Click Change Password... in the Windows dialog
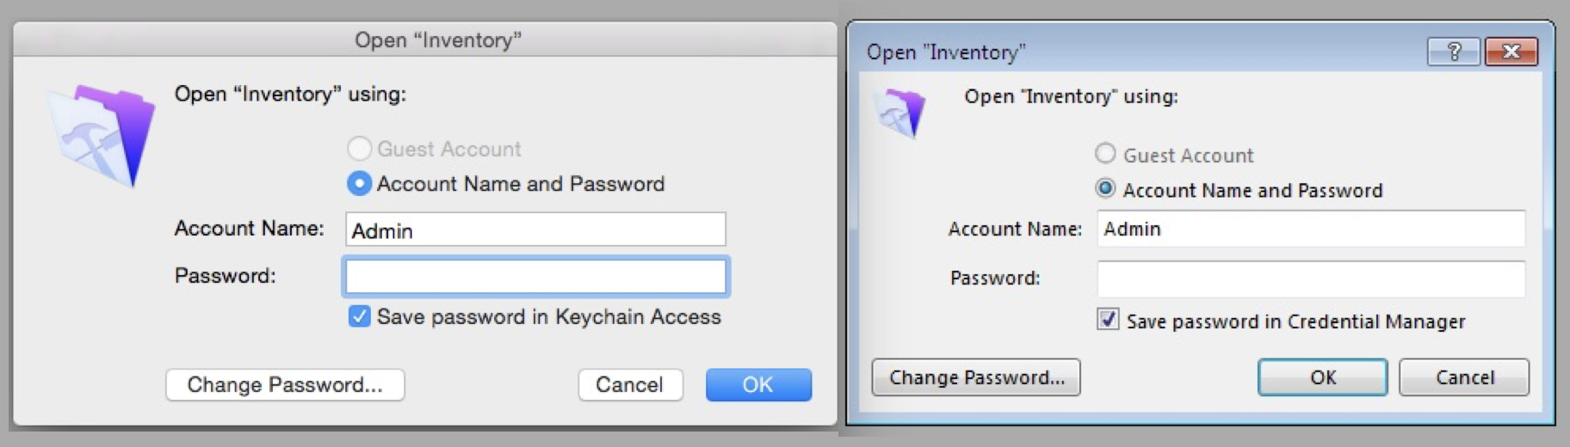 [976, 377]
